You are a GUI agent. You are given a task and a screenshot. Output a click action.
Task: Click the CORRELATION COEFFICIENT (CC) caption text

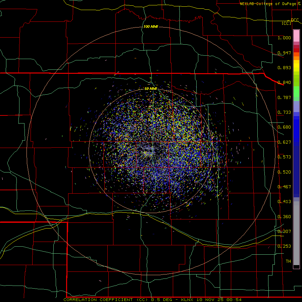106,300
